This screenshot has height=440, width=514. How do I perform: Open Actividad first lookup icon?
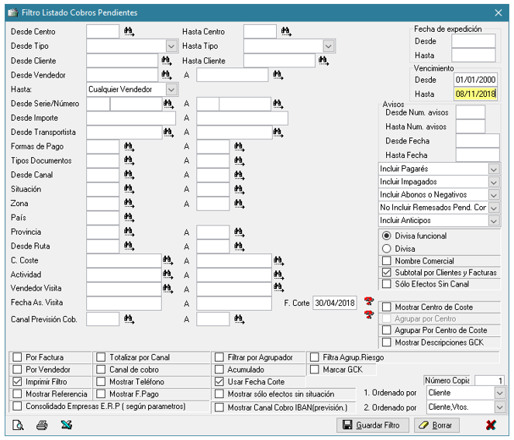(168, 274)
